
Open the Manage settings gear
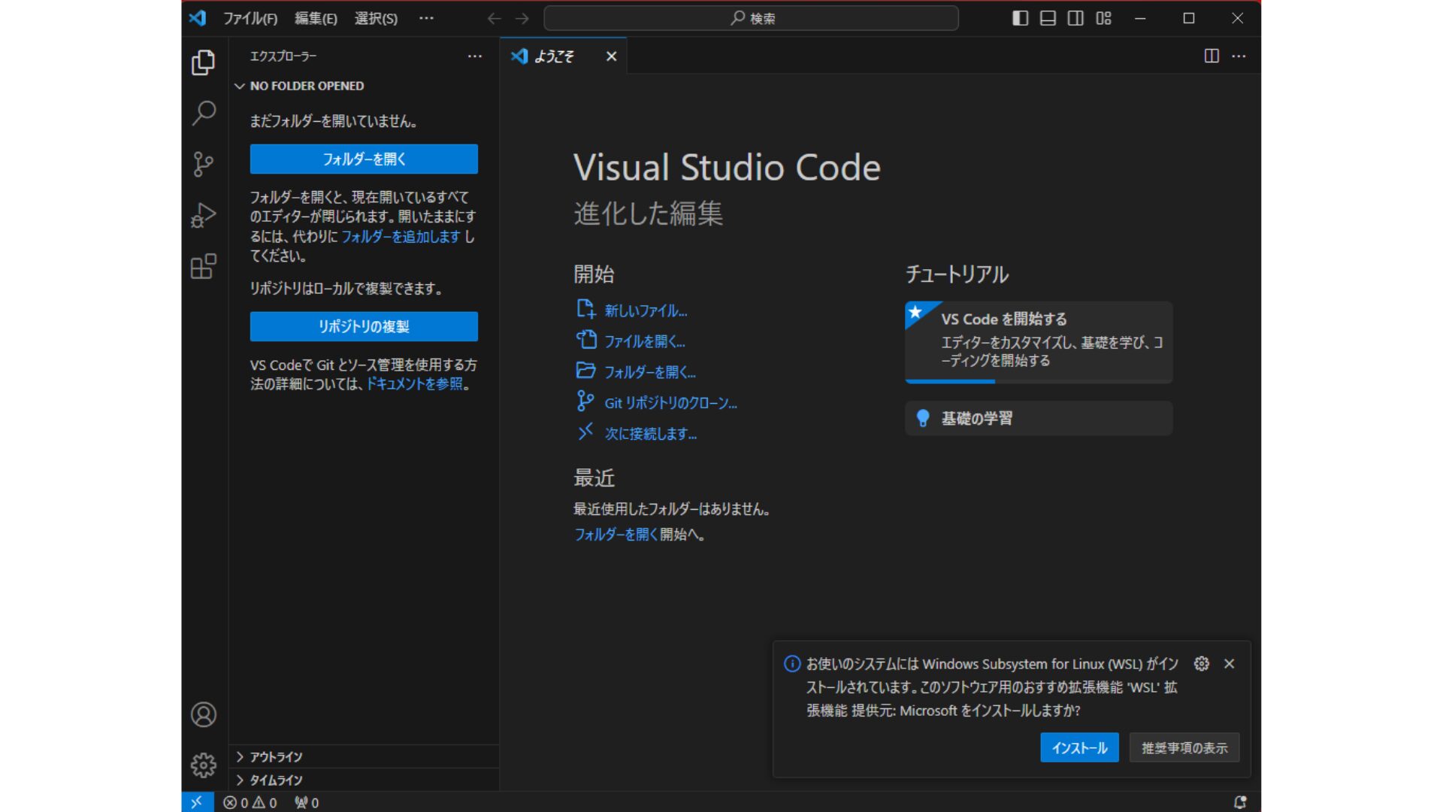point(203,765)
